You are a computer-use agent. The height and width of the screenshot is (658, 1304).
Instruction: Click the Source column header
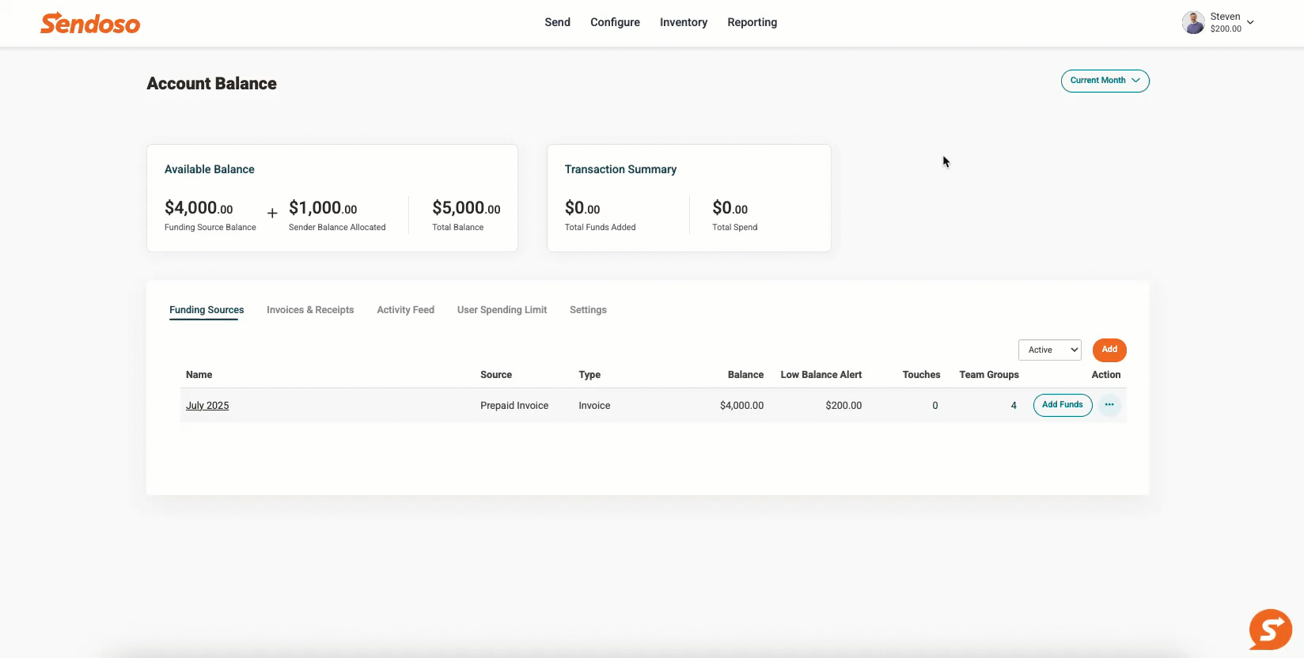(496, 375)
